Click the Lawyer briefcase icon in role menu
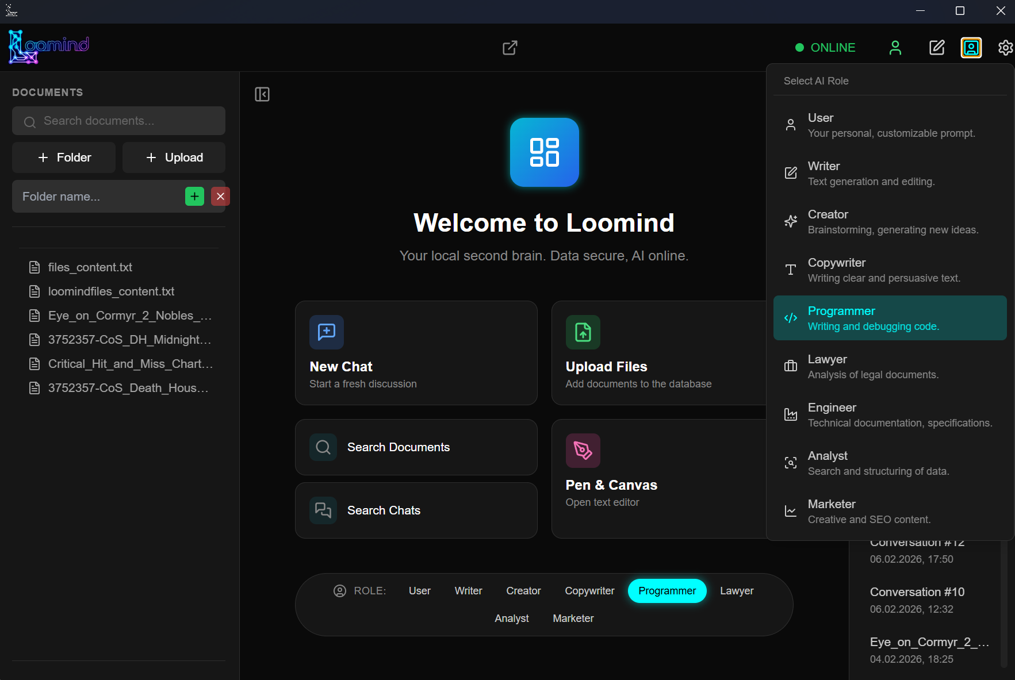The height and width of the screenshot is (680, 1015). point(791,366)
